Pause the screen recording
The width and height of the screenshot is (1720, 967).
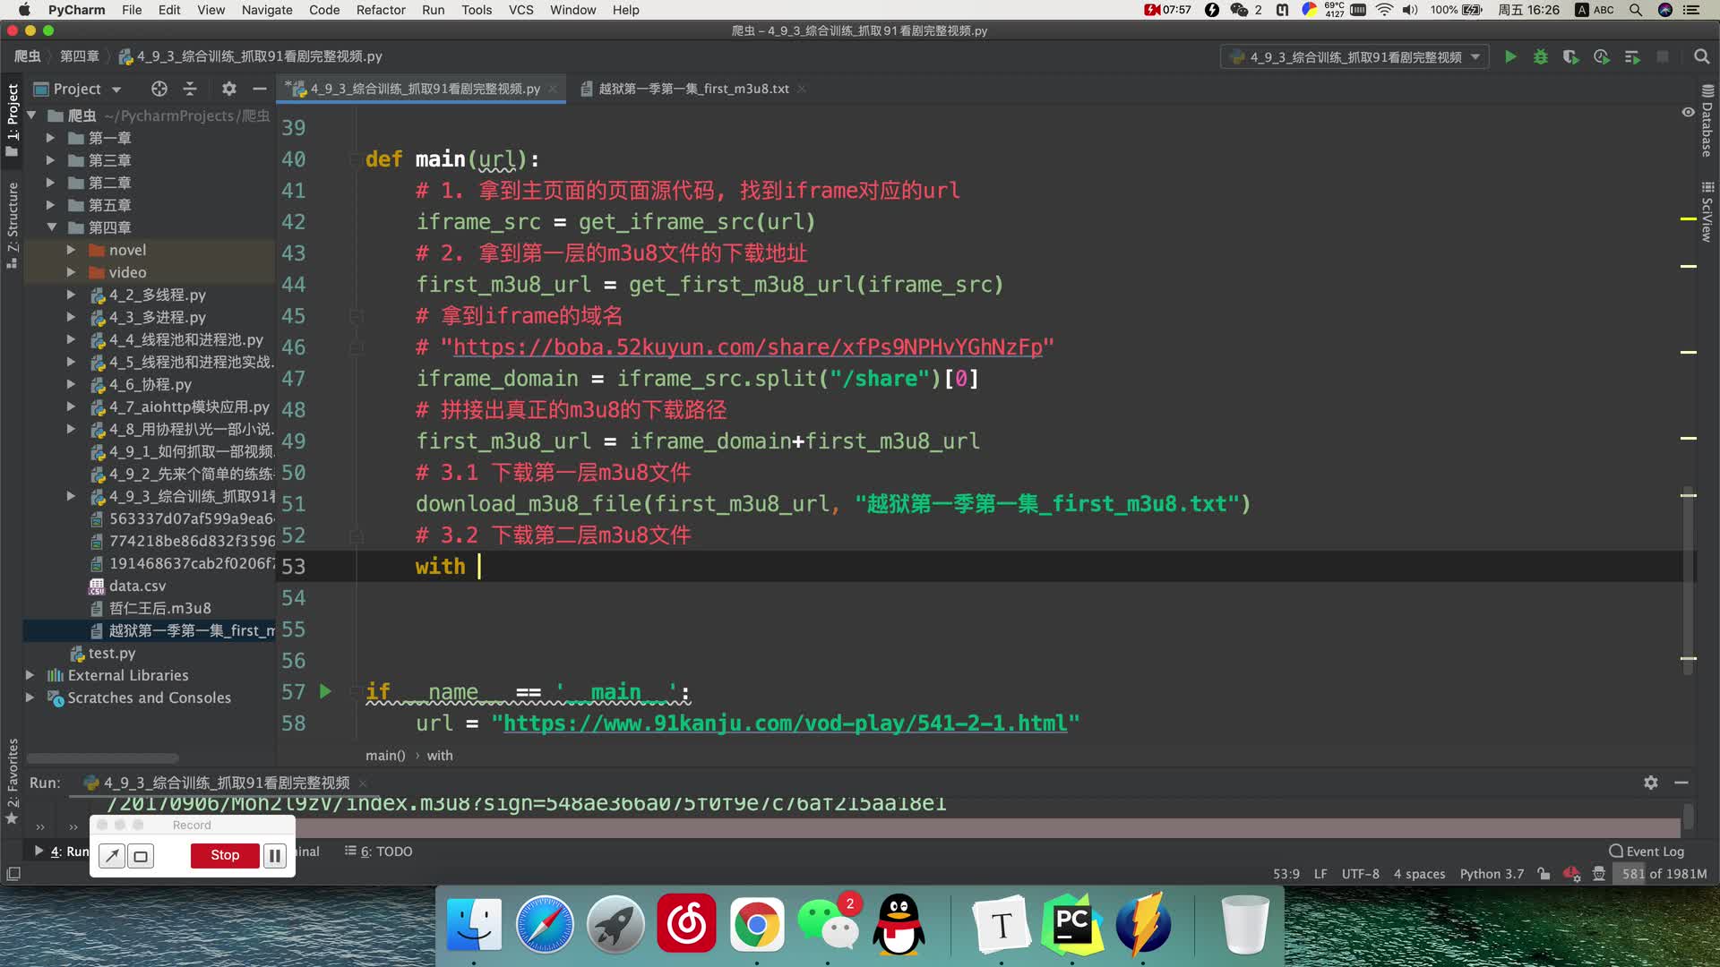pyautogui.click(x=275, y=856)
